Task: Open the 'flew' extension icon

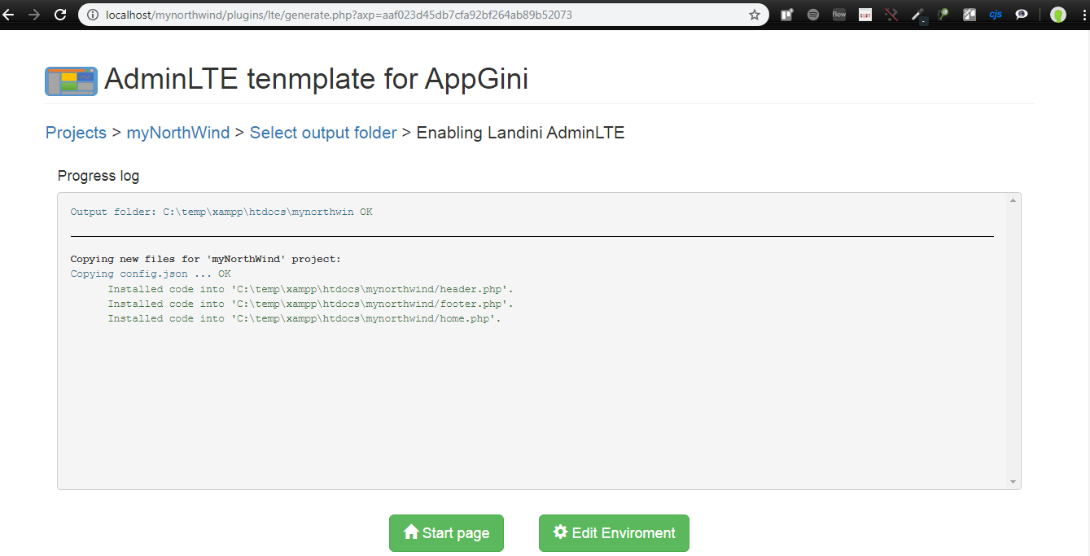Action: point(839,15)
